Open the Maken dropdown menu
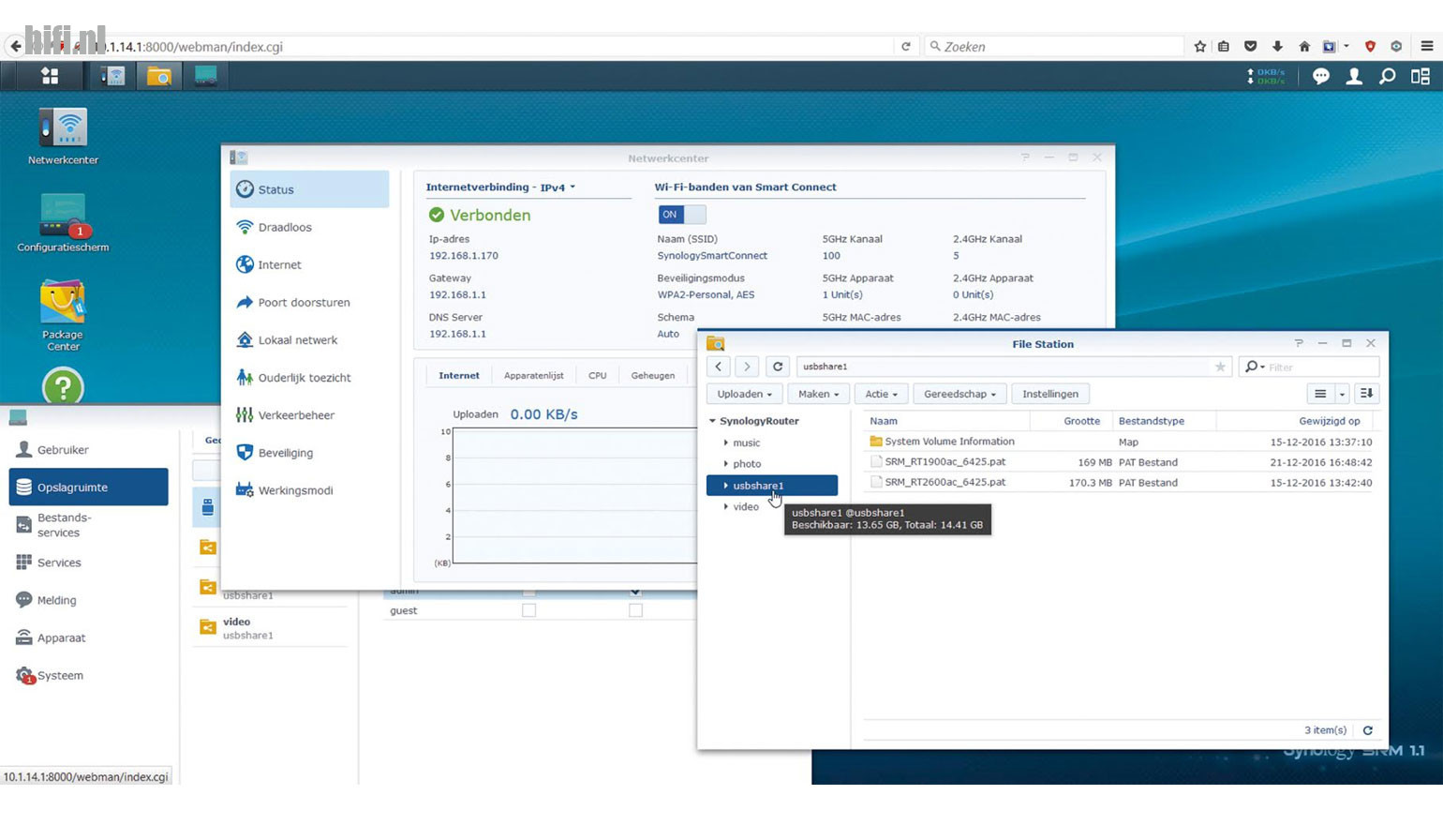 (x=818, y=394)
